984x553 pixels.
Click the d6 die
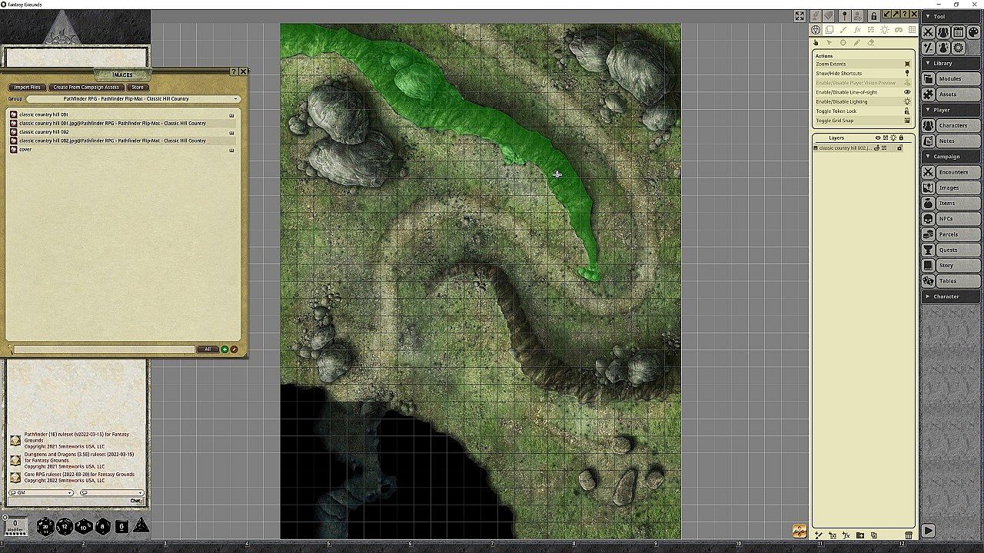pyautogui.click(x=121, y=526)
